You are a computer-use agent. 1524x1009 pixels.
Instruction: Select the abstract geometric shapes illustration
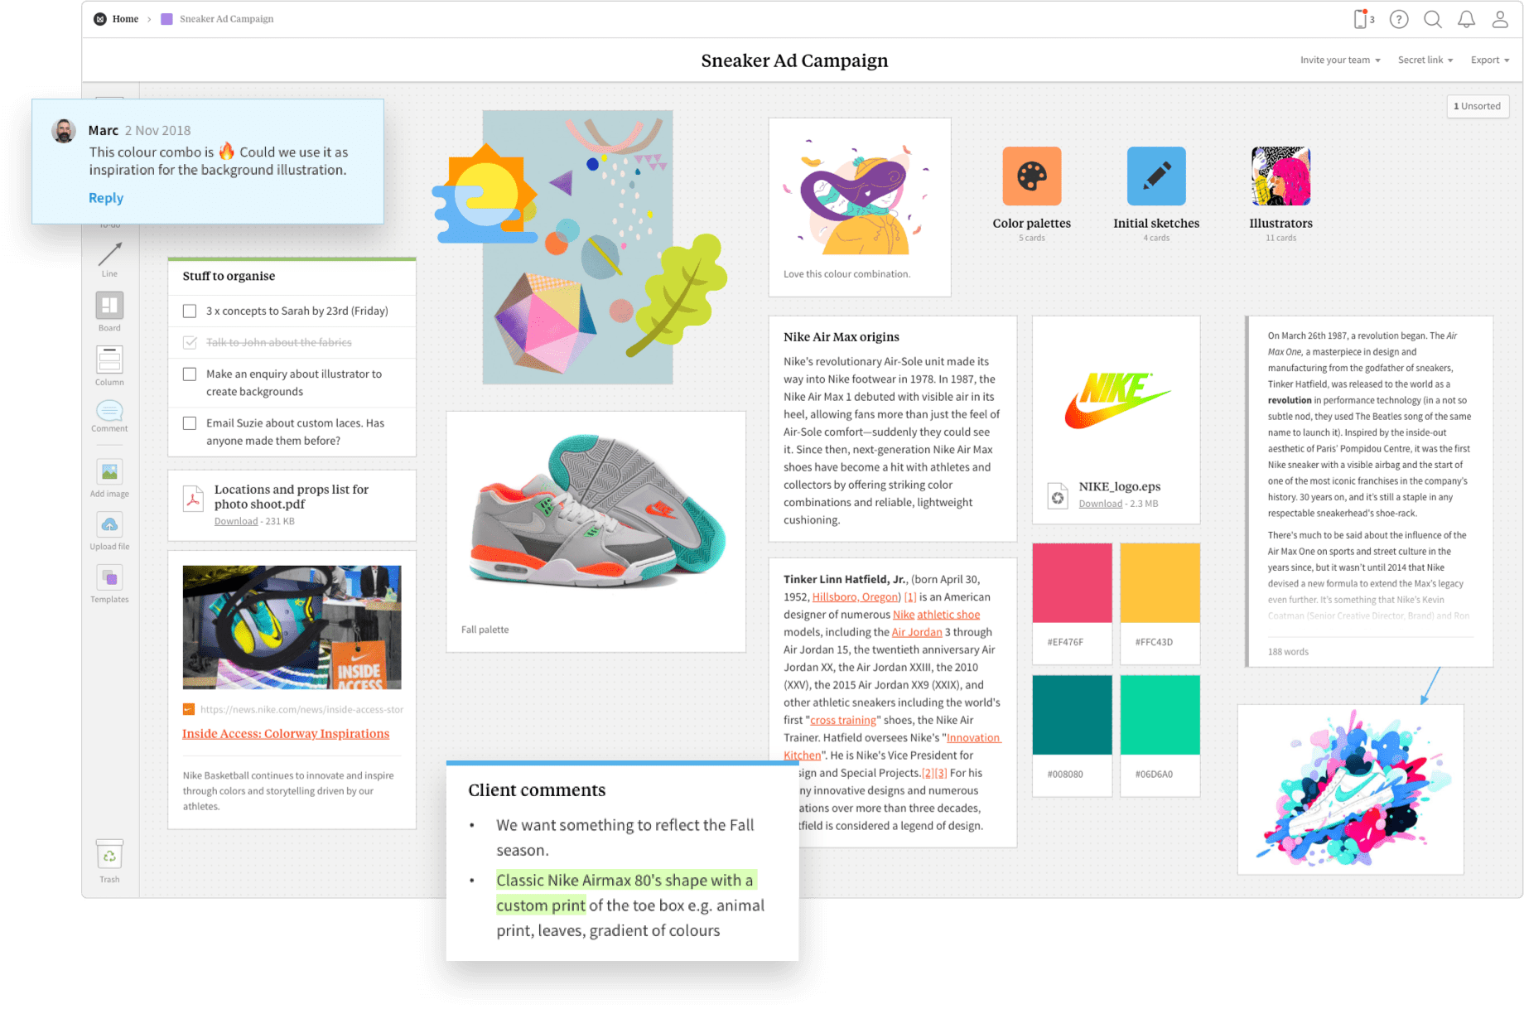pyautogui.click(x=577, y=247)
